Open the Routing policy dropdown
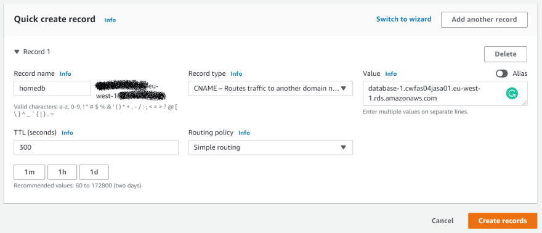The image size is (542, 233). [x=270, y=147]
